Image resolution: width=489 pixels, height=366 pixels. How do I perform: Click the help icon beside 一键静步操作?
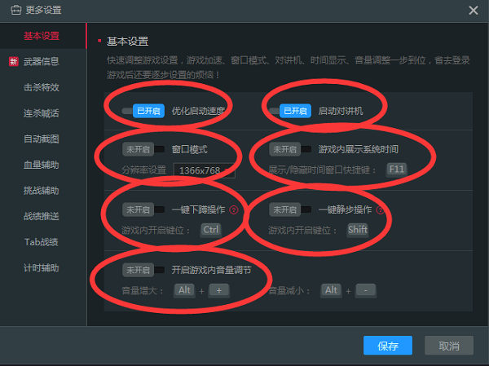380,209
